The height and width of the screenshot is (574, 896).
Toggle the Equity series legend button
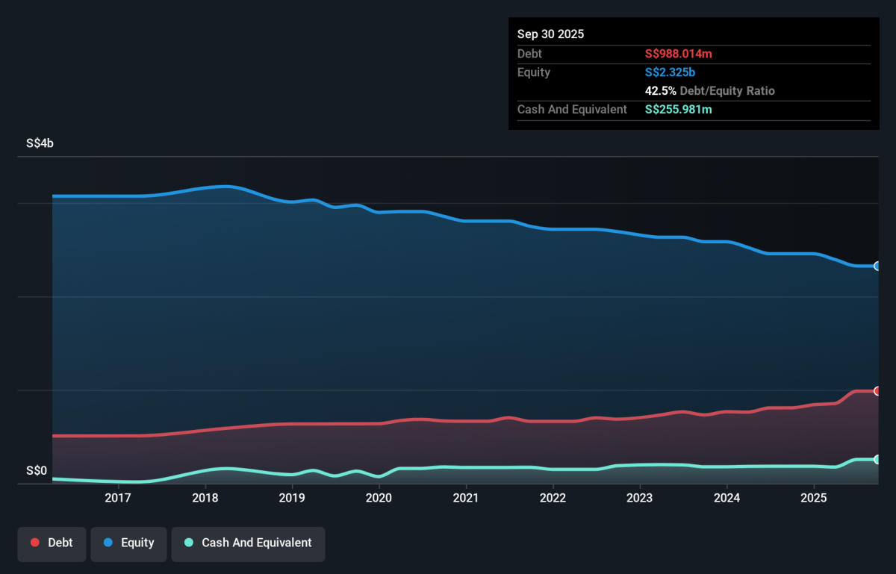point(128,543)
